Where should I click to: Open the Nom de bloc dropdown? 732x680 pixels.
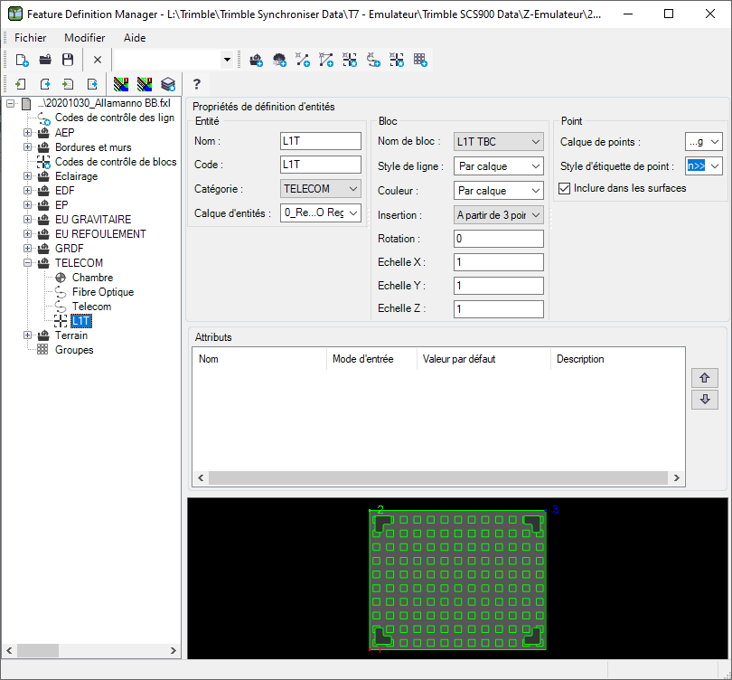tap(535, 141)
